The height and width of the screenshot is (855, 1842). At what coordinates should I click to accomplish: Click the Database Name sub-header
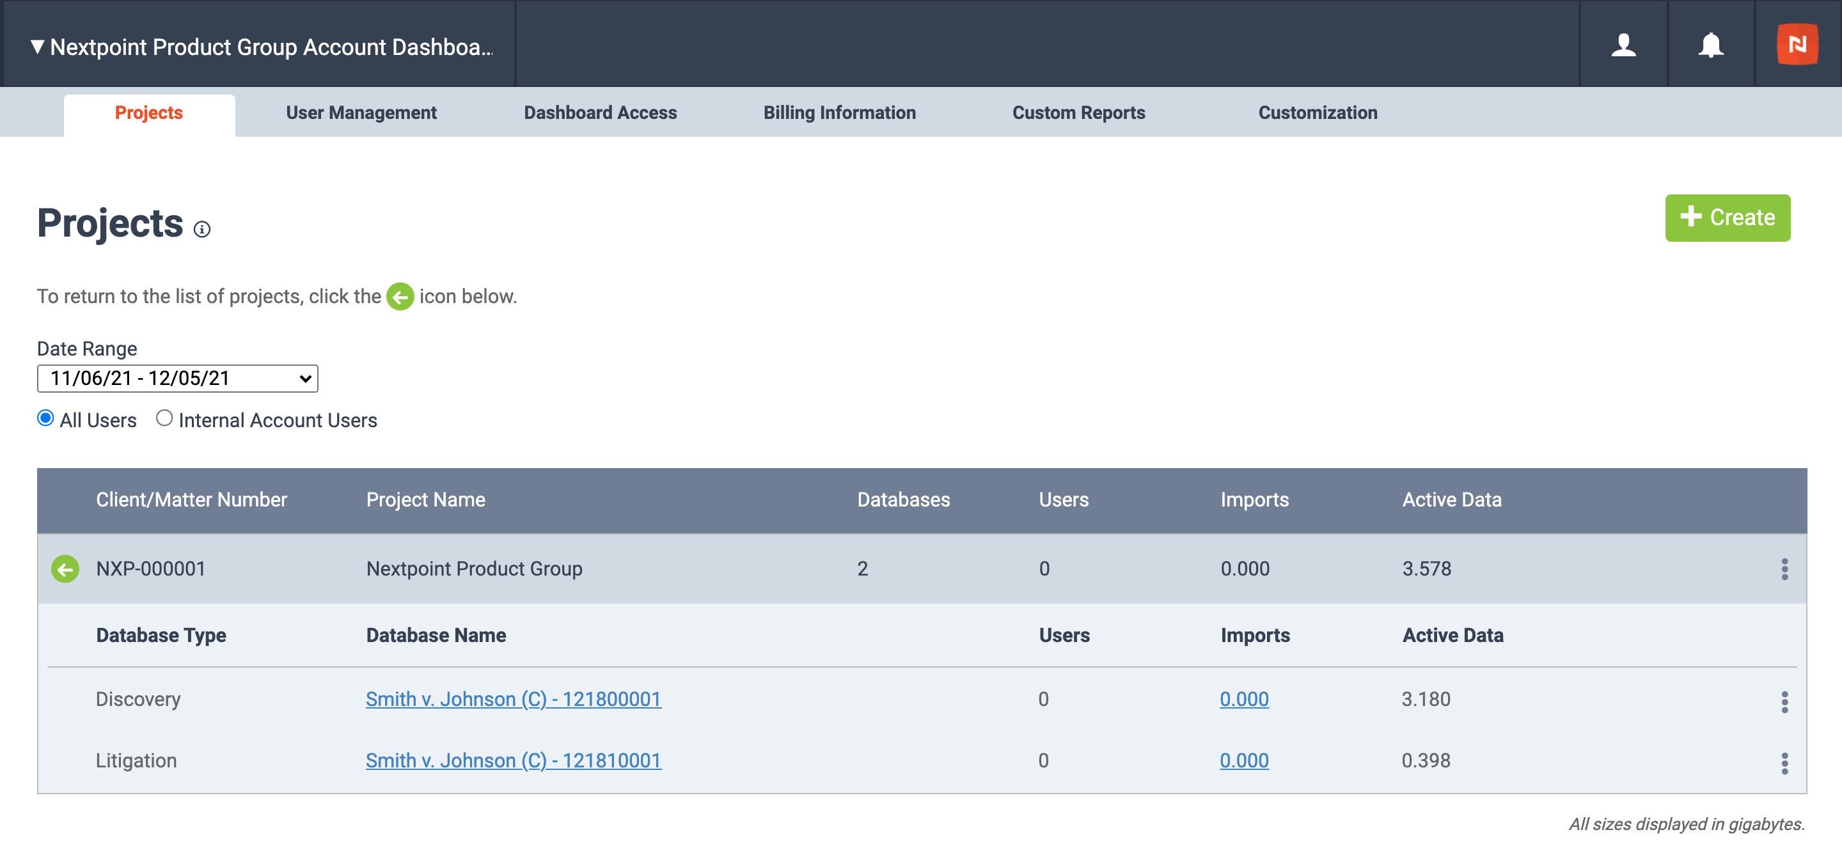436,636
